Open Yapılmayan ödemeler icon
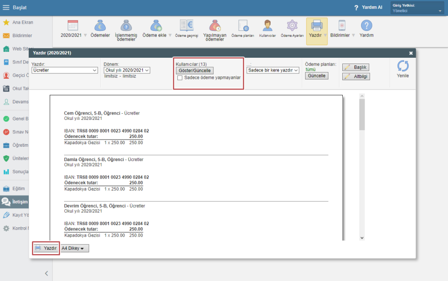This screenshot has height=281, width=448. pyautogui.click(x=215, y=26)
